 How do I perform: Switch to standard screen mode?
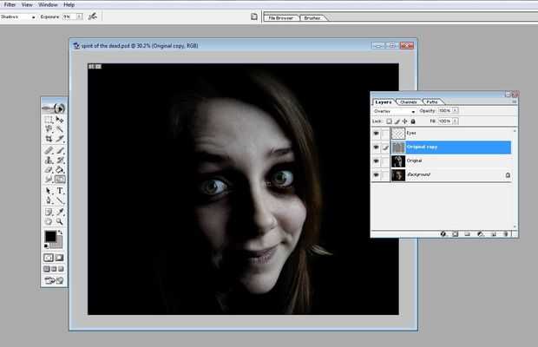47,269
